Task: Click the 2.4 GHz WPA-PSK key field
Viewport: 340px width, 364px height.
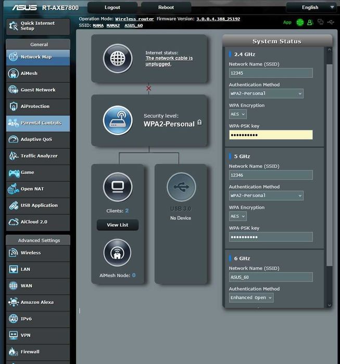Action: pos(270,135)
